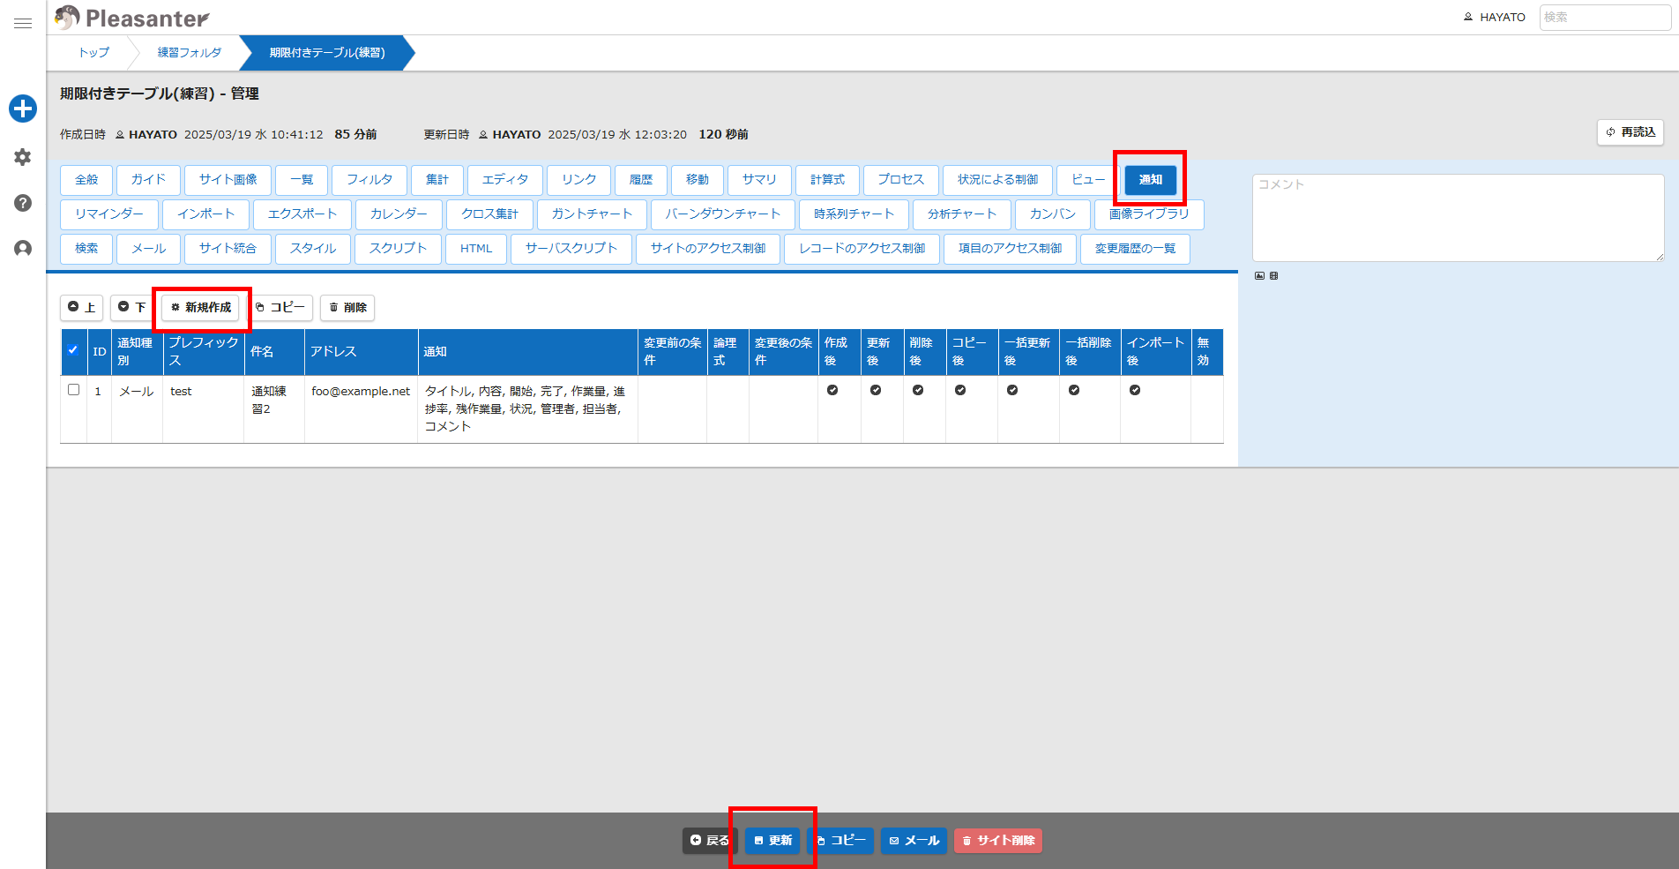1679x869 pixels.
Task: Click into the コメント text area
Action: coord(1459,218)
